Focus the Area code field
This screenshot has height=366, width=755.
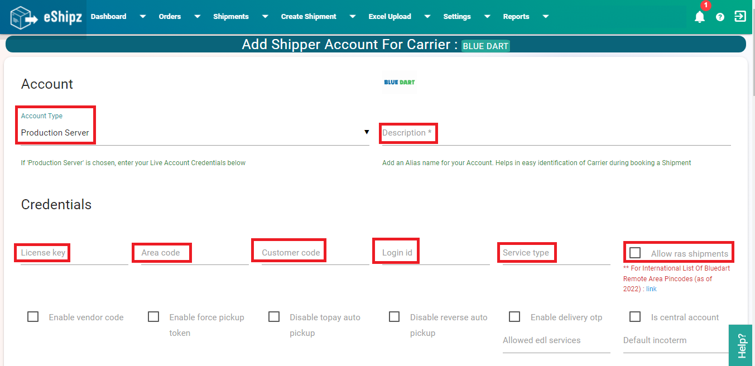(195, 253)
